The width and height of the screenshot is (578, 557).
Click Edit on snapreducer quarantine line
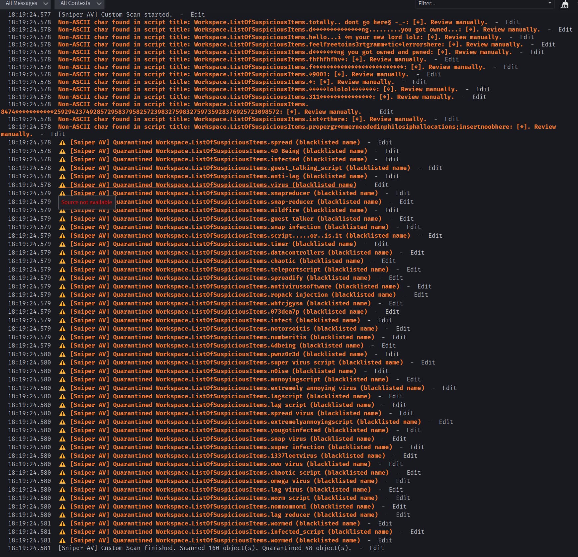(403, 193)
